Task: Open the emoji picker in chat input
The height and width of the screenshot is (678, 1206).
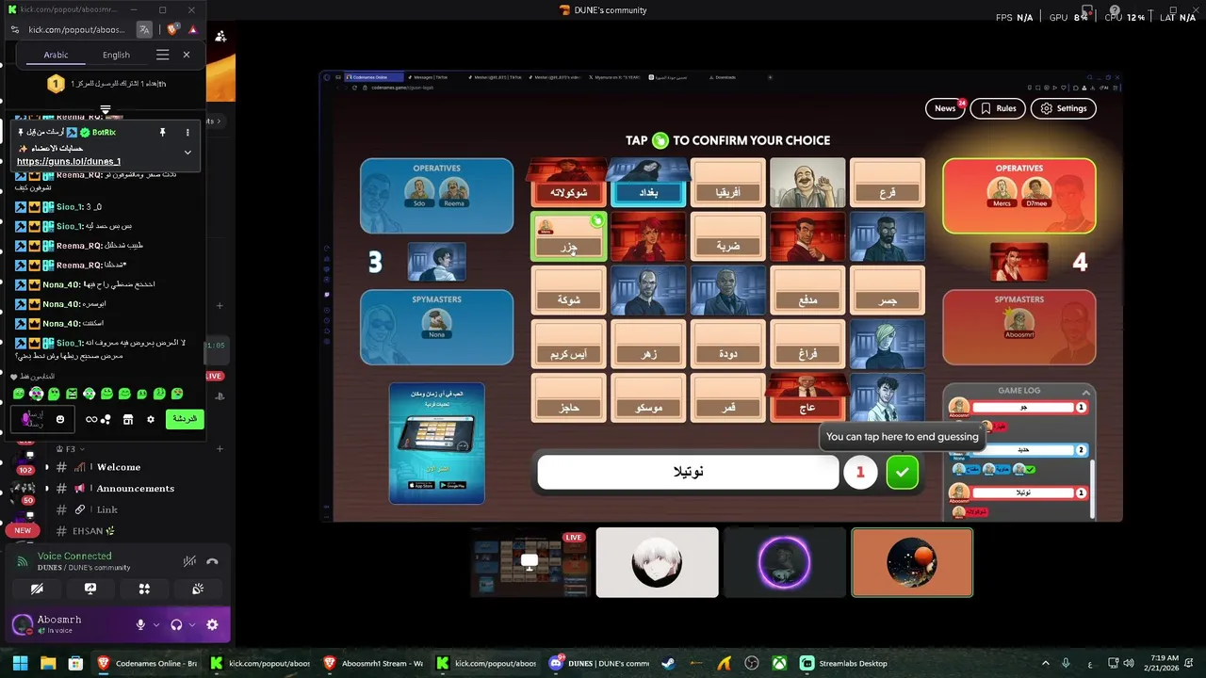Action: (x=60, y=419)
